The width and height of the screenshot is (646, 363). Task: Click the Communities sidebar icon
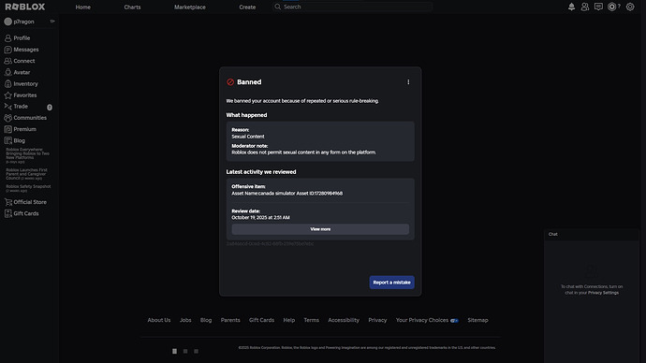tap(7, 118)
